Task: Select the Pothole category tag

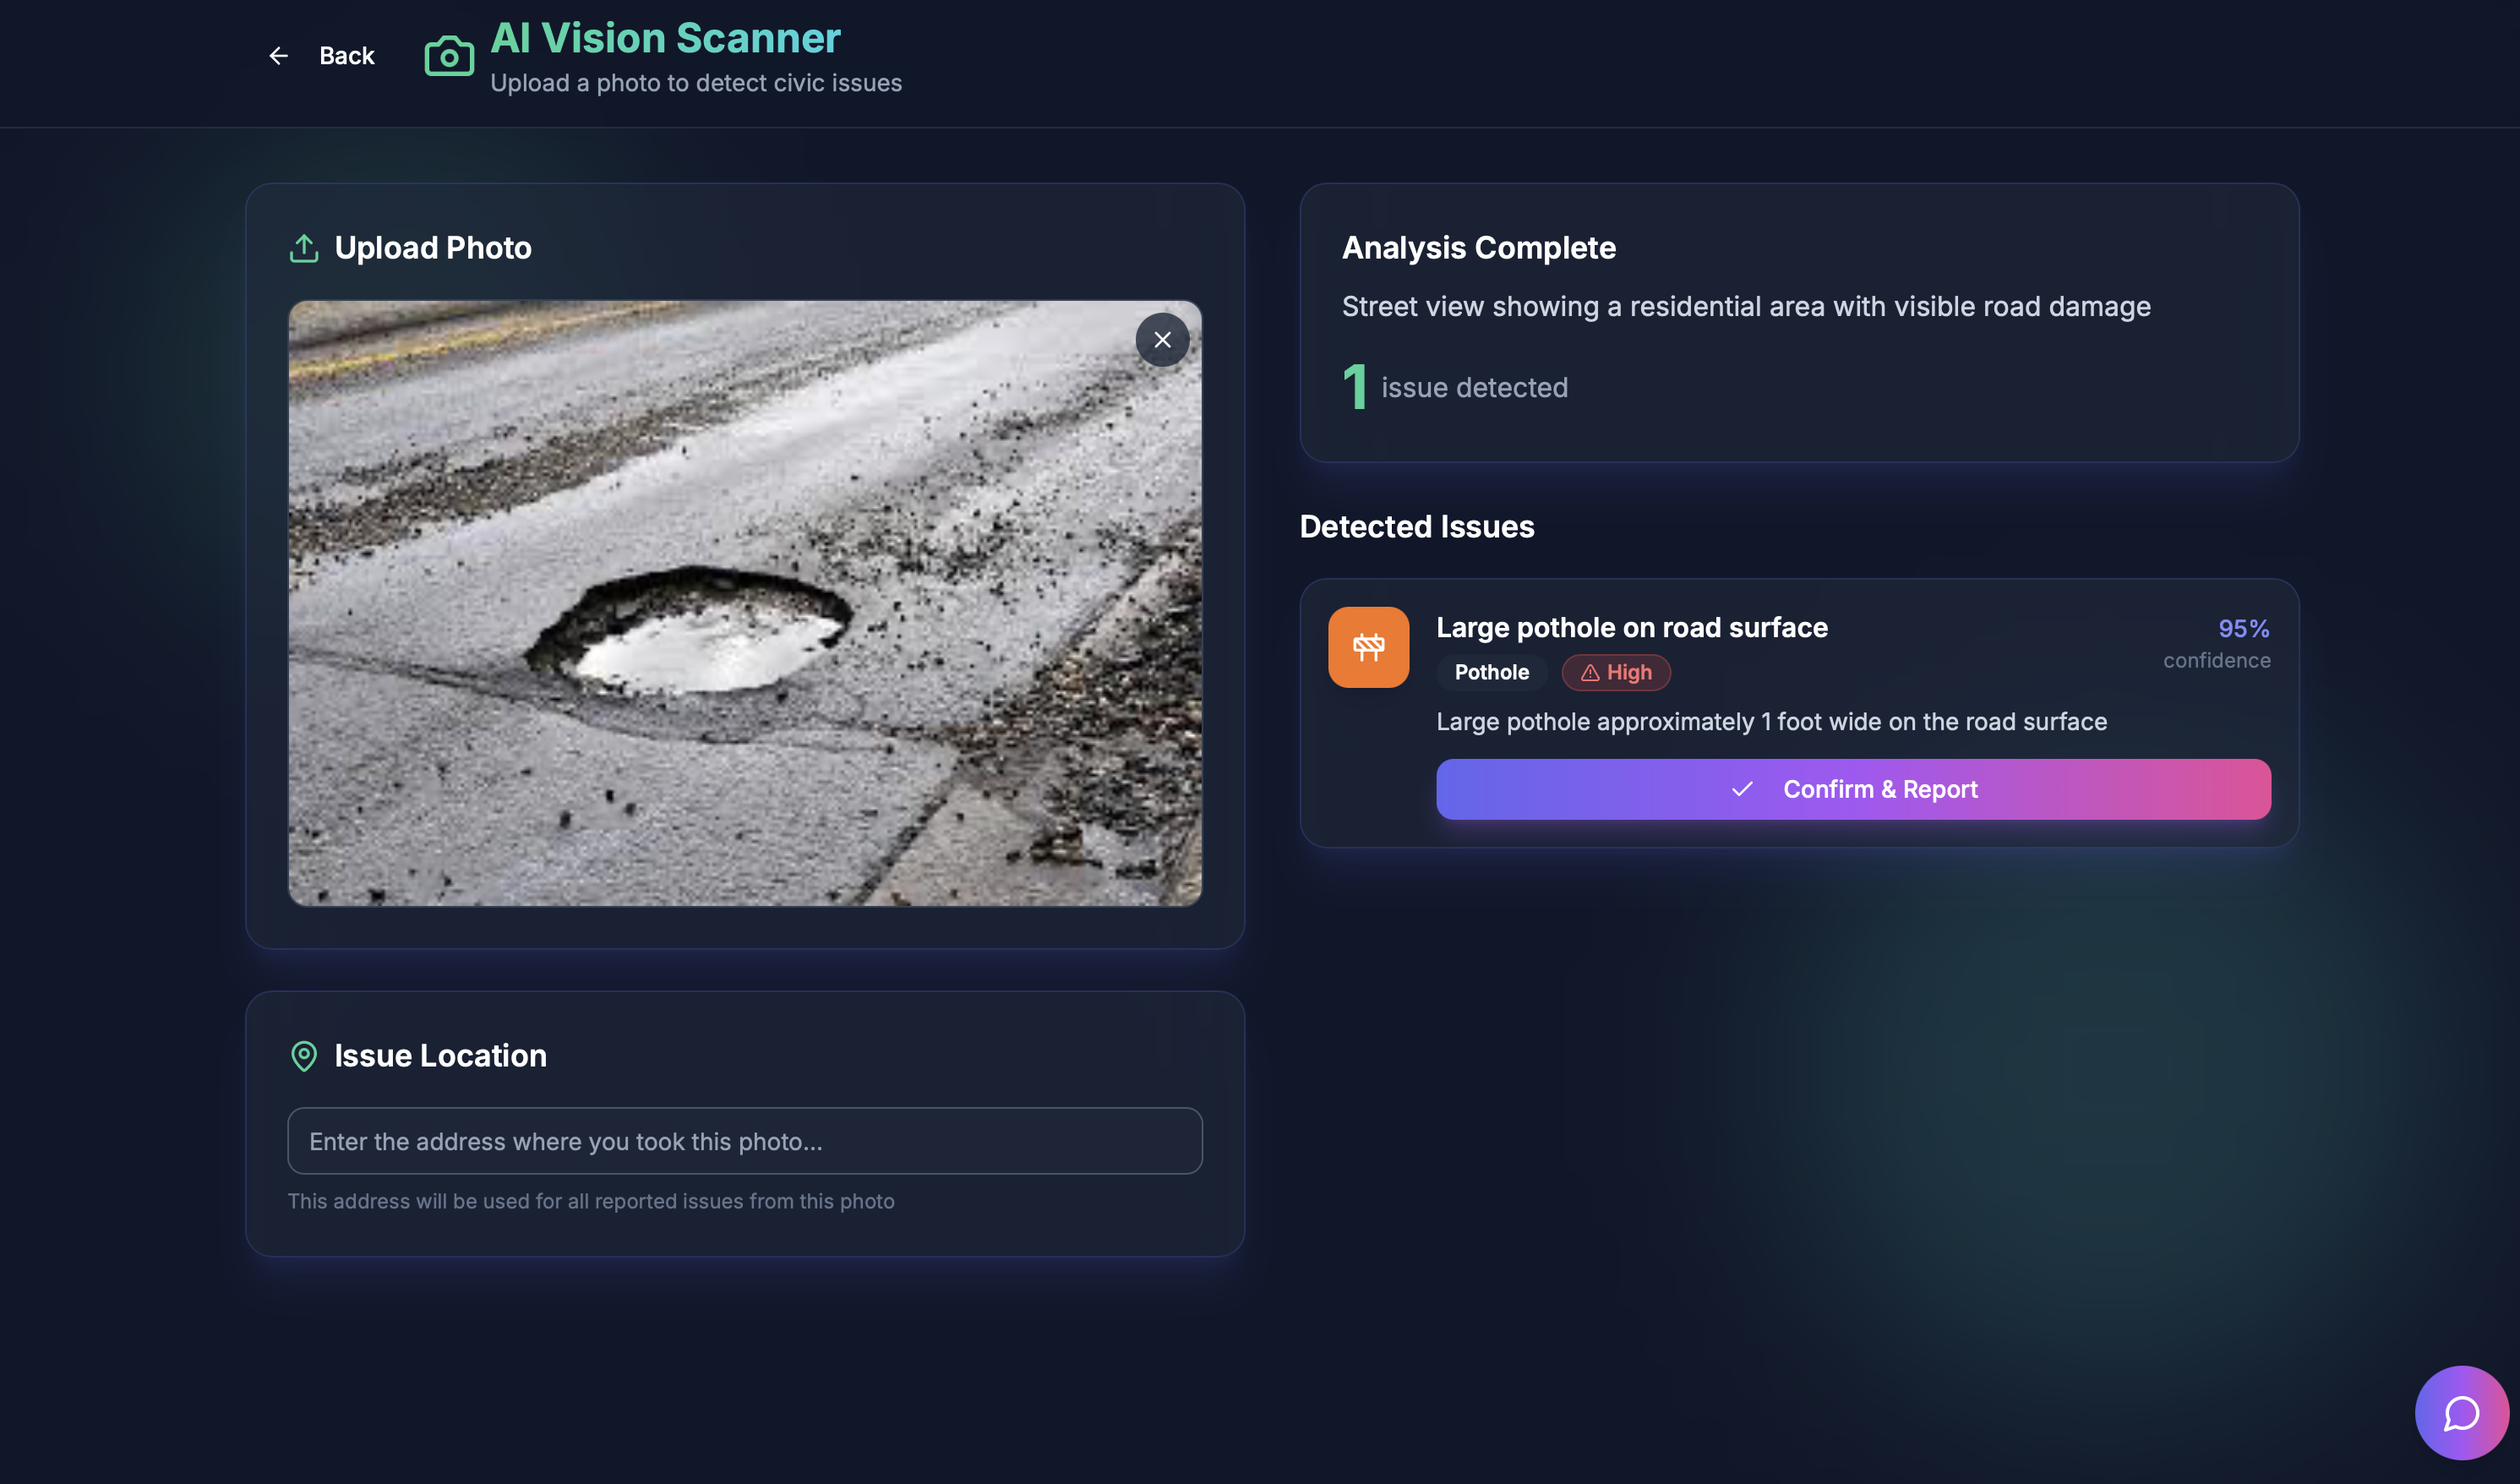Action: (x=1491, y=673)
